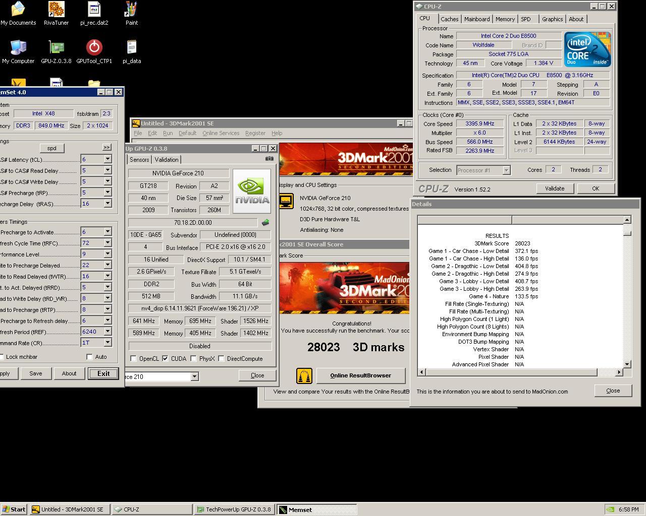Open My Computer desktop icon
Image resolution: width=646 pixels, height=516 pixels.
point(18,51)
